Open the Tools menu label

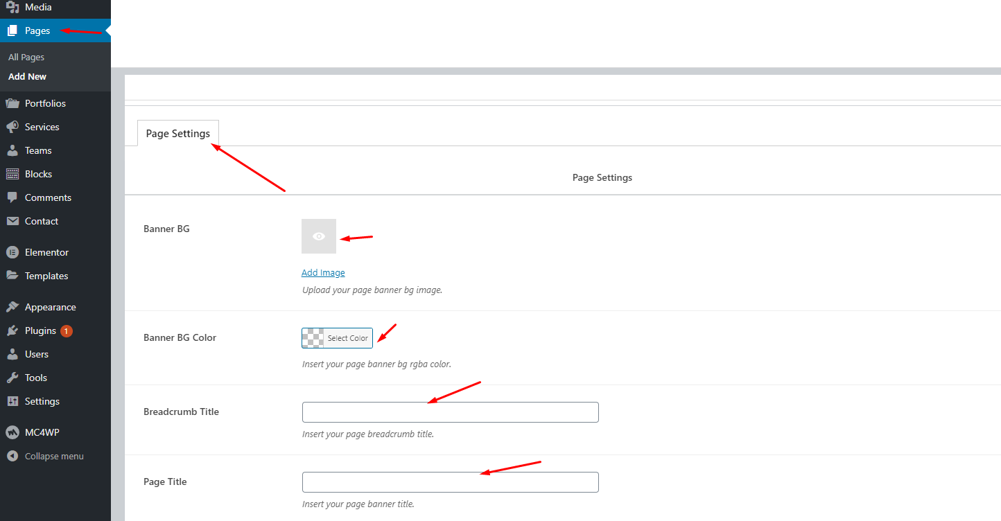(36, 378)
